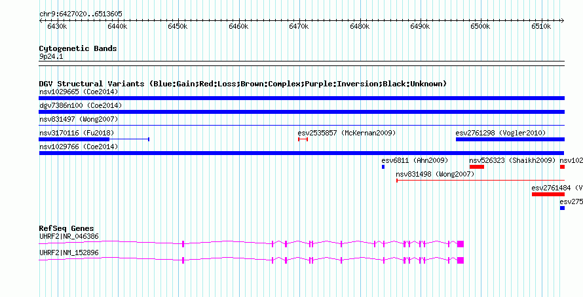Click the DGV Structural Variants track title
This screenshot has height=297, width=583.
pos(243,84)
